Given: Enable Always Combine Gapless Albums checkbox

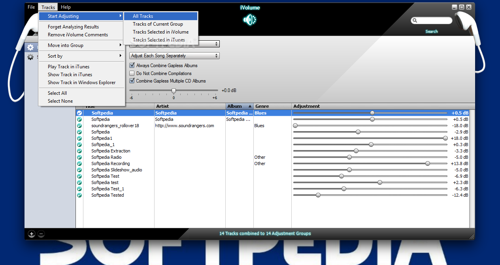Looking at the screenshot, I should click(x=132, y=66).
